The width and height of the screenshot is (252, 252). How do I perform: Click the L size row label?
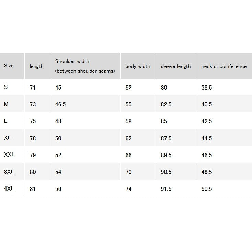[5, 121]
